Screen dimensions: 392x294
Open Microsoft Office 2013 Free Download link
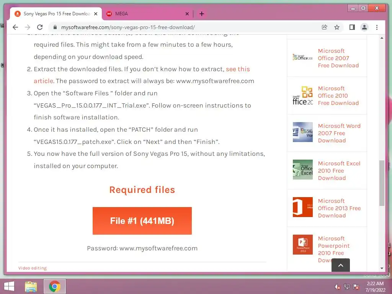point(339,208)
